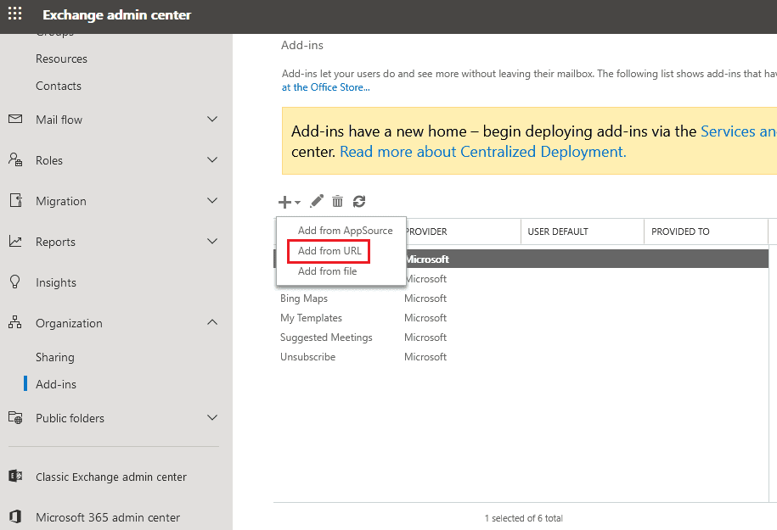
Task: Click the Mail flow envelope icon
Action: point(15,120)
